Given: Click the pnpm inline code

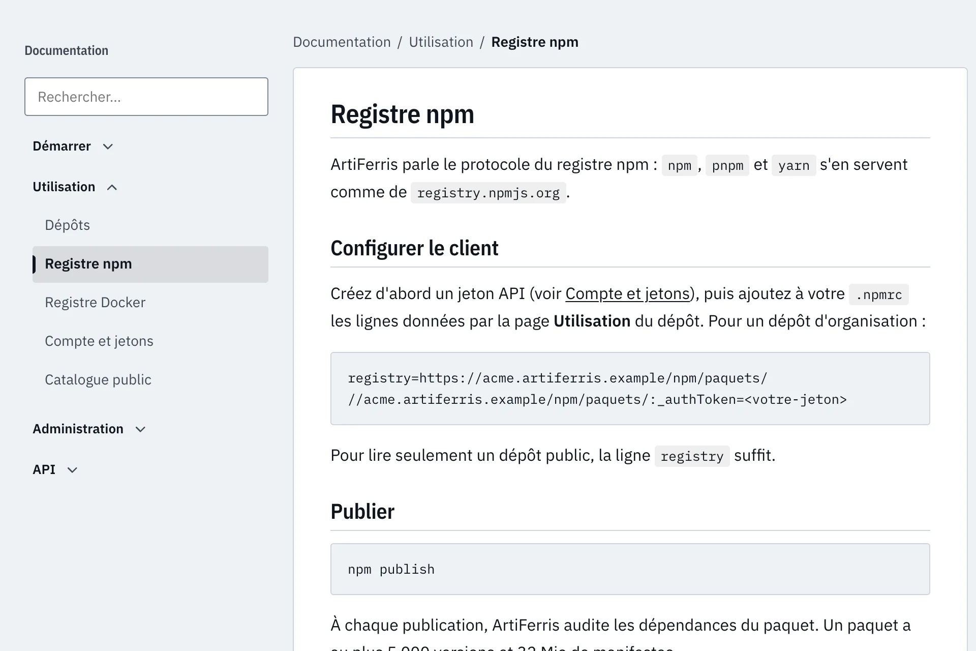Looking at the screenshot, I should pos(727,166).
